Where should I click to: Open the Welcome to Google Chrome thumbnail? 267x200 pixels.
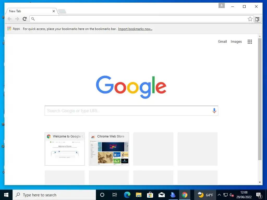click(x=65, y=149)
